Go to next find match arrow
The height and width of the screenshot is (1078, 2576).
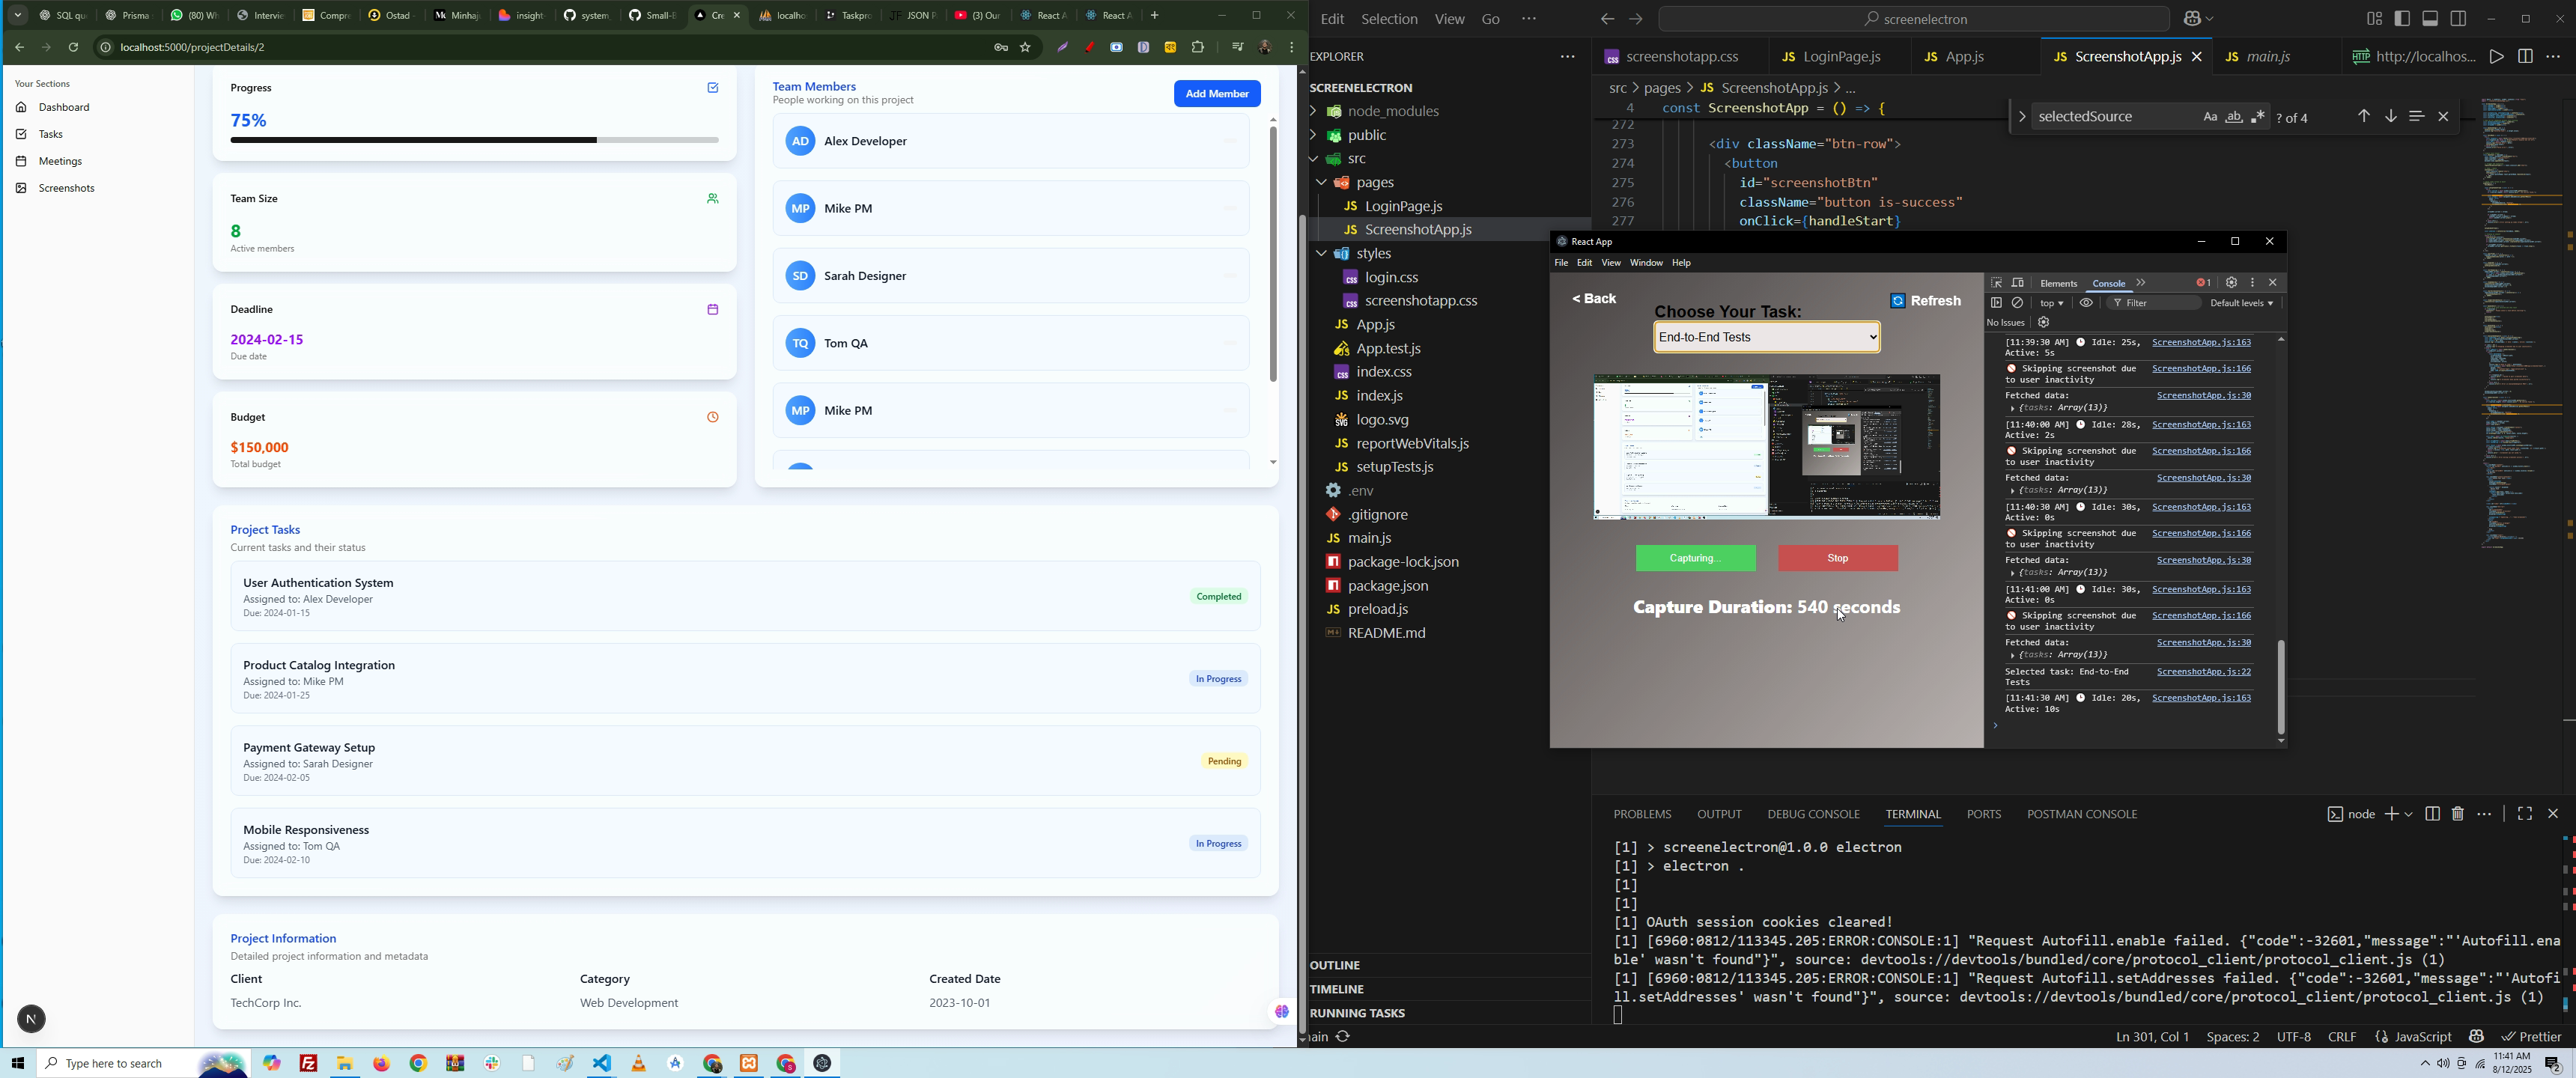point(2391,117)
